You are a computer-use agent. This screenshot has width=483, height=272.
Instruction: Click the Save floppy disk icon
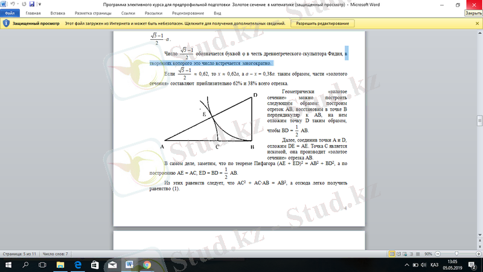pos(32,4)
